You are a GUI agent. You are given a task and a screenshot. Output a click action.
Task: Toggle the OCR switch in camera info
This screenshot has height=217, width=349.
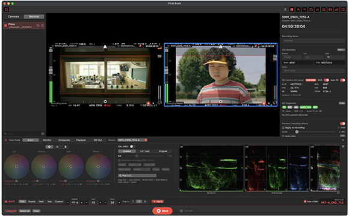[x=326, y=80]
